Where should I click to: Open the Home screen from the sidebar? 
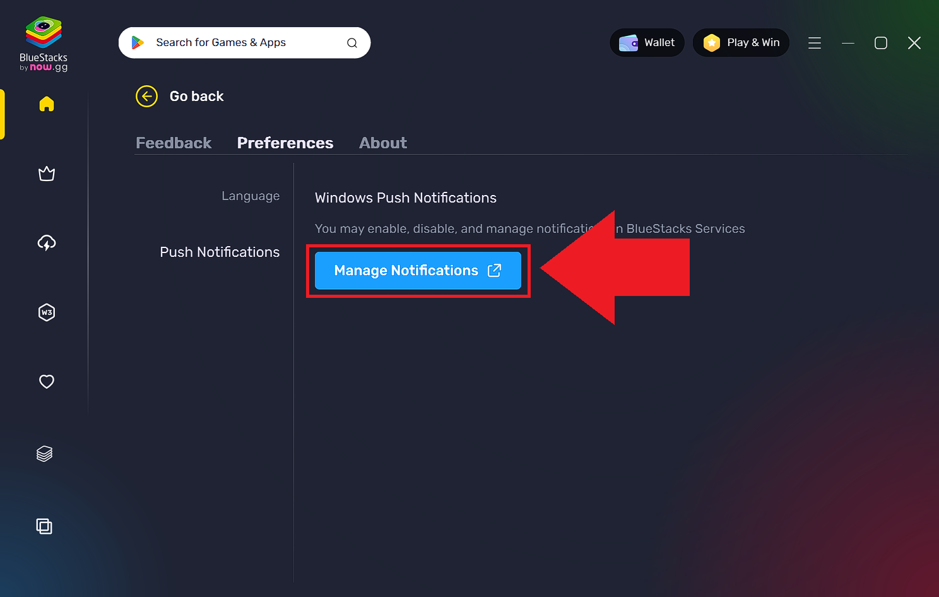[x=47, y=104]
